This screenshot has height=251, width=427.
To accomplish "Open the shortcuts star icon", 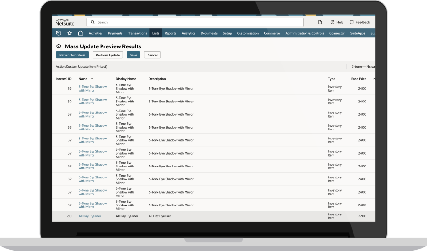I will pyautogui.click(x=70, y=33).
